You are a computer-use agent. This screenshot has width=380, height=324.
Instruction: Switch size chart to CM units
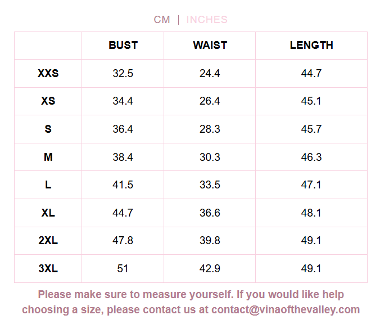[162, 20]
